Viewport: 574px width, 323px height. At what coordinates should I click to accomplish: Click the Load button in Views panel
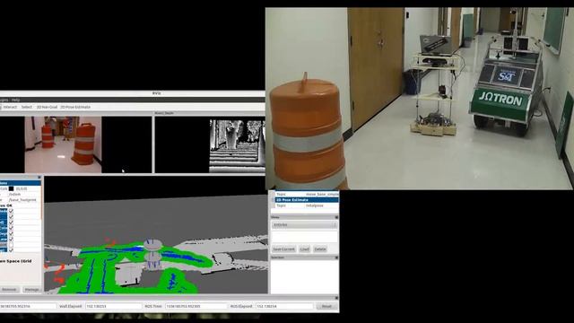point(305,249)
